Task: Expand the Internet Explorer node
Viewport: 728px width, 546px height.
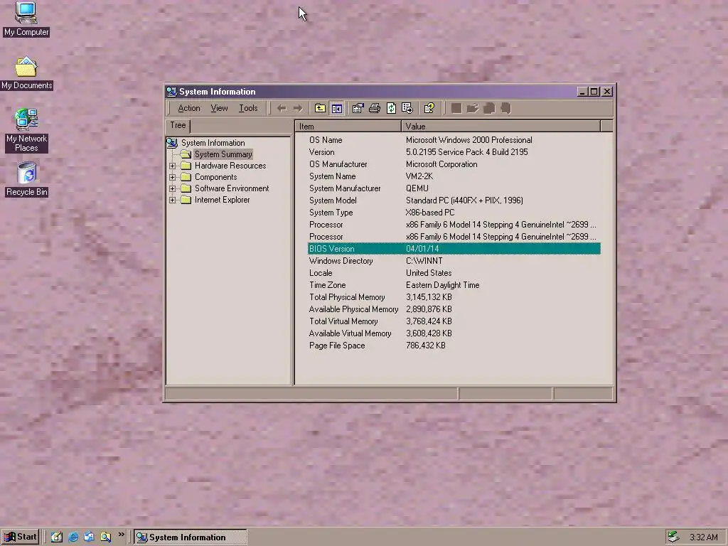Action: click(172, 200)
